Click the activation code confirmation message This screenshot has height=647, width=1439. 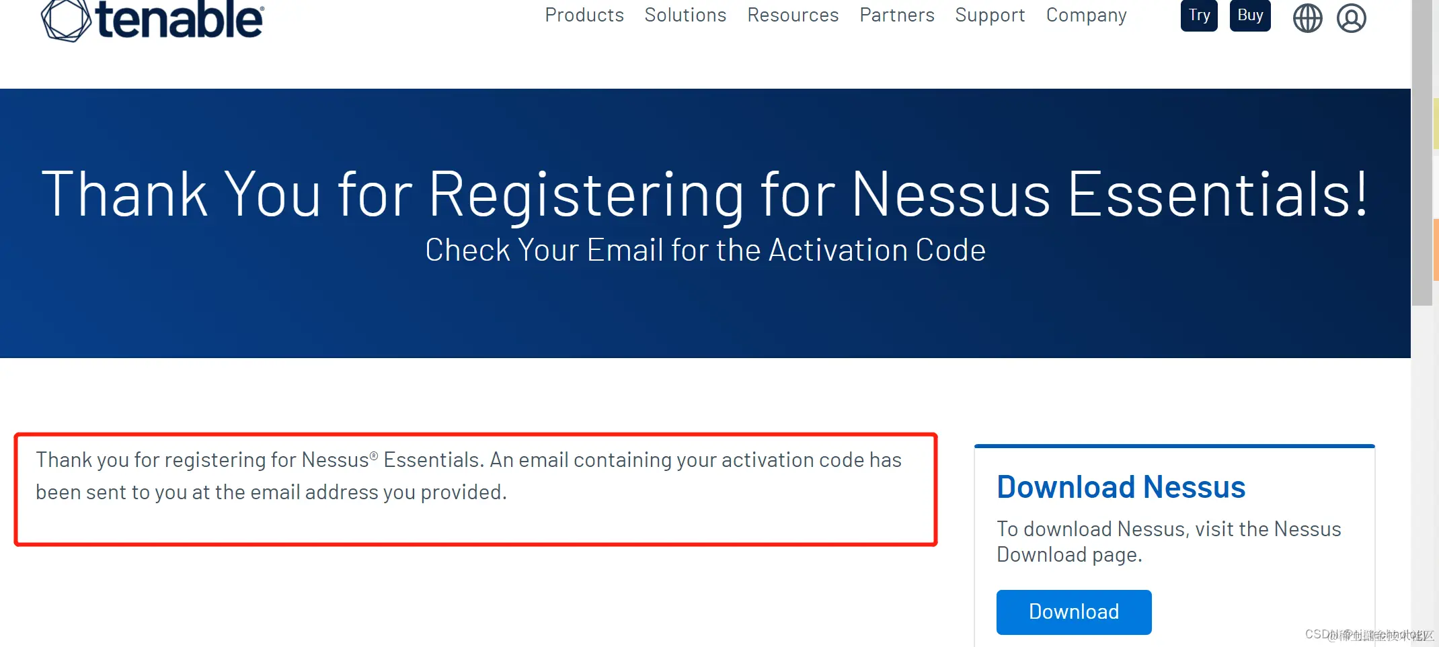(x=469, y=476)
